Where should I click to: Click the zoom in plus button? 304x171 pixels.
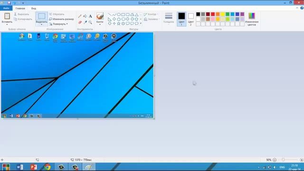[302, 160]
